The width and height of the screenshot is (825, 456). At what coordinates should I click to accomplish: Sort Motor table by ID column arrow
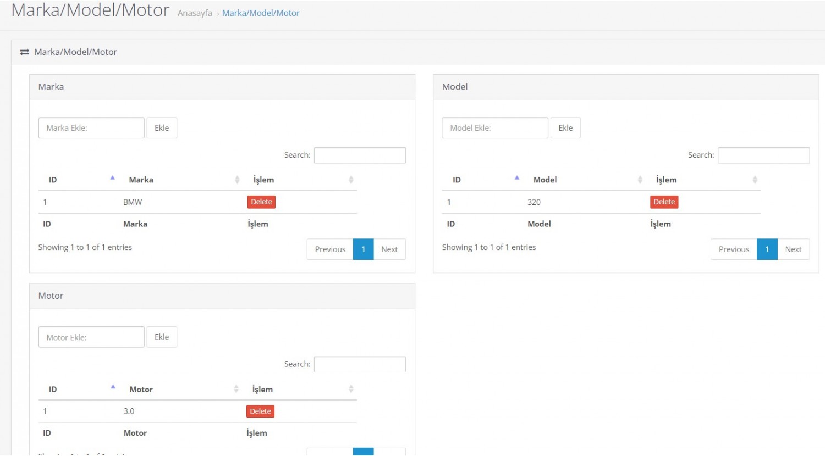[113, 387]
